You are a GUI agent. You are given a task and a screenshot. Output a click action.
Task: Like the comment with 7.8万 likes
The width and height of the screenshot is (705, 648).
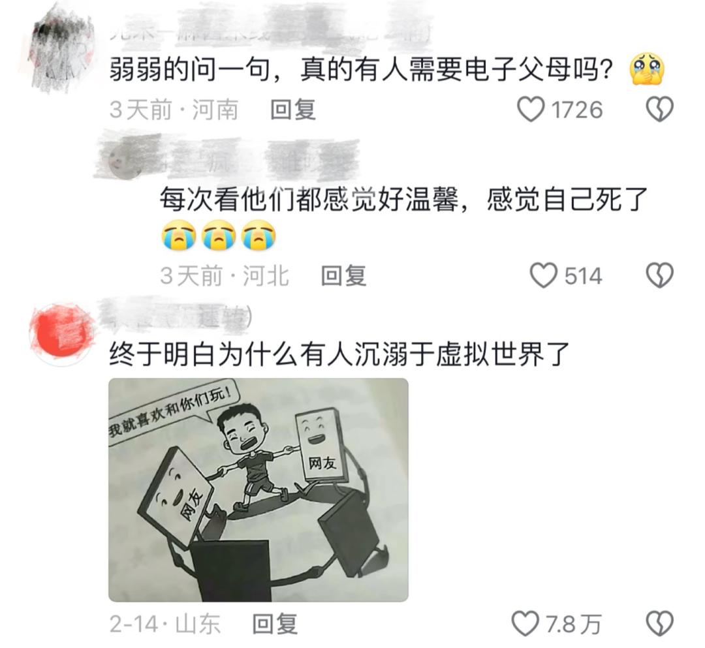point(525,624)
